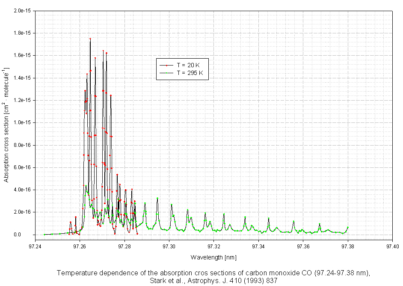
Task: Click the Temperature dependence caption text
Action: point(213,273)
